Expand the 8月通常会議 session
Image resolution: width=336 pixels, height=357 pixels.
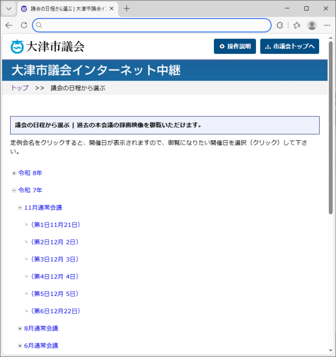point(20,328)
